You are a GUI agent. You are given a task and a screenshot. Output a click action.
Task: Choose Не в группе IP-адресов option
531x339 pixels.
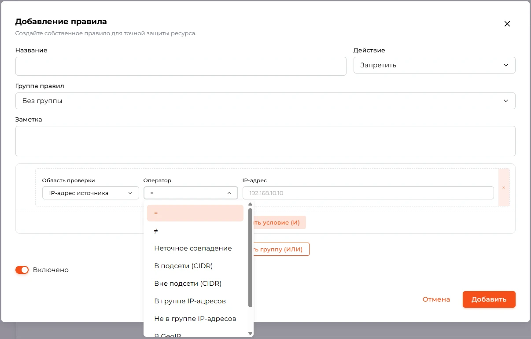tap(195, 319)
